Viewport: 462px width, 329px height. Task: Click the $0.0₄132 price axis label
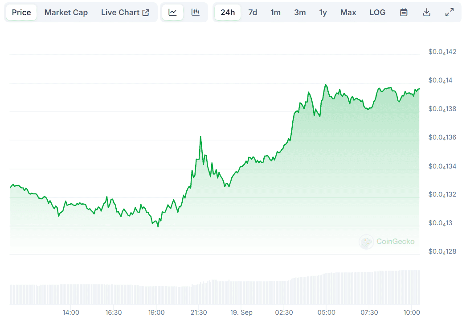pos(442,194)
